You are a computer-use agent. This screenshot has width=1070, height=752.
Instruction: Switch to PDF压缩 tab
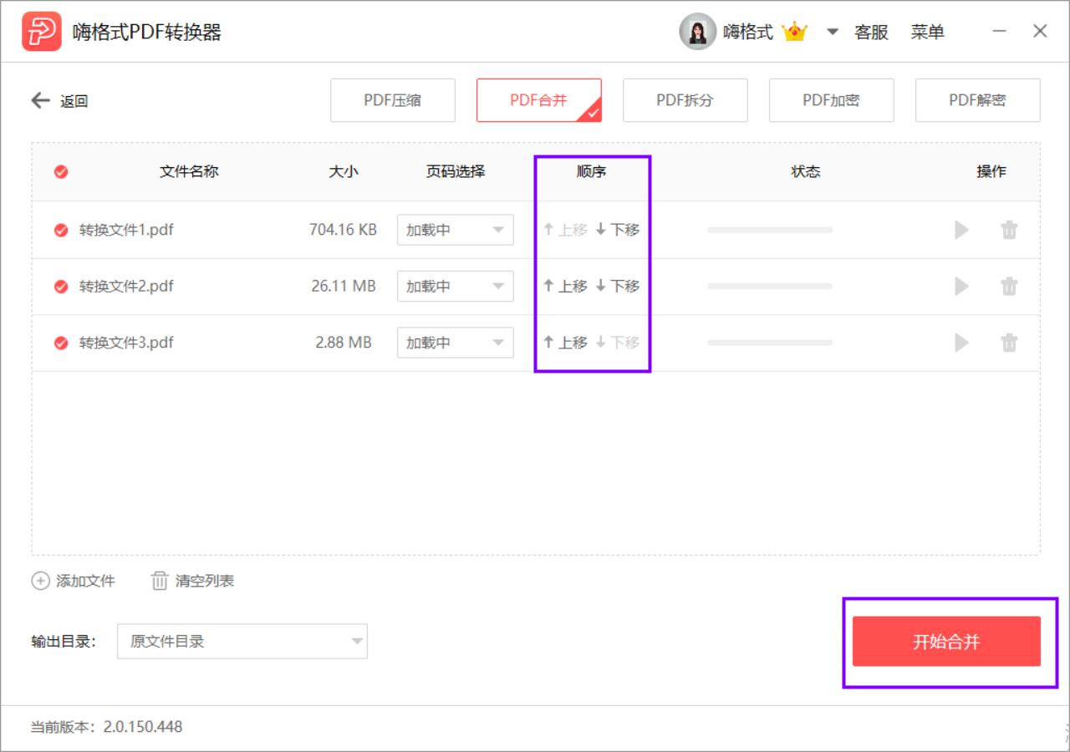(393, 100)
